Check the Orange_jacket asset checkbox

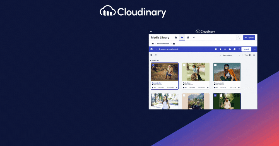215,65
